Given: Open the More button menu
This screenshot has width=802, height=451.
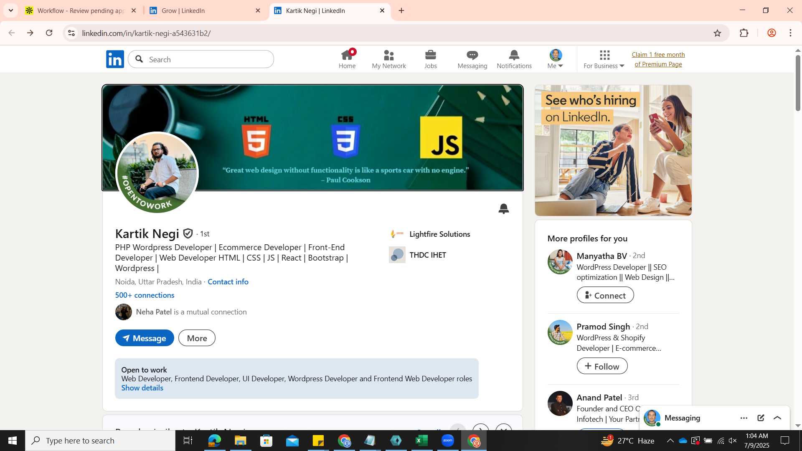Looking at the screenshot, I should click(197, 338).
